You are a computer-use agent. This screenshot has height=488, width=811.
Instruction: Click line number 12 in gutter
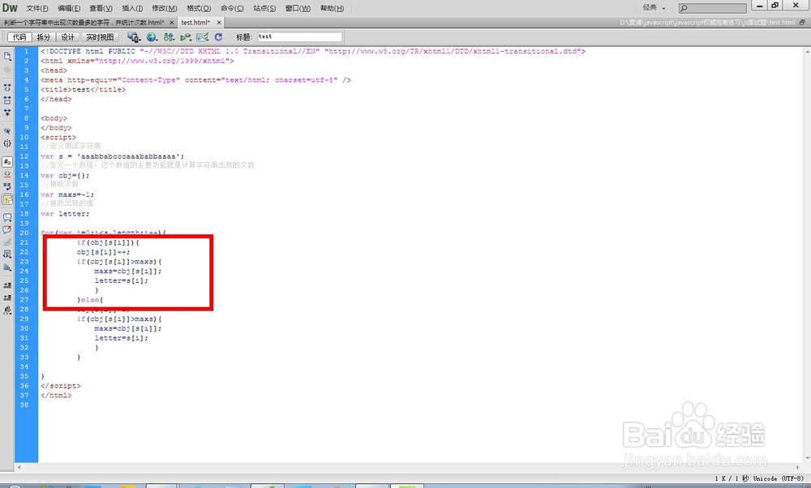click(x=24, y=156)
